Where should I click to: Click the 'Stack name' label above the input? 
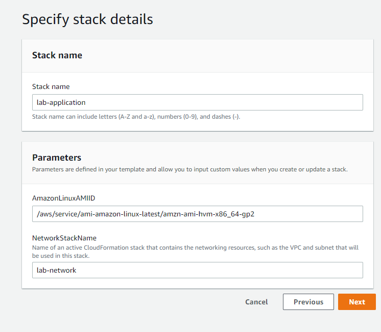[51, 86]
